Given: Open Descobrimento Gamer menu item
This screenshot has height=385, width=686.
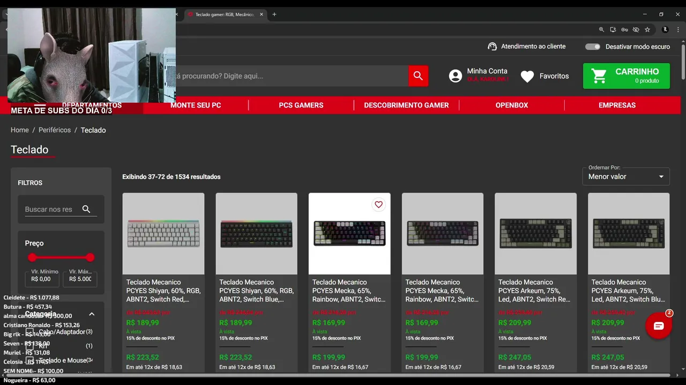Looking at the screenshot, I should click(x=406, y=105).
